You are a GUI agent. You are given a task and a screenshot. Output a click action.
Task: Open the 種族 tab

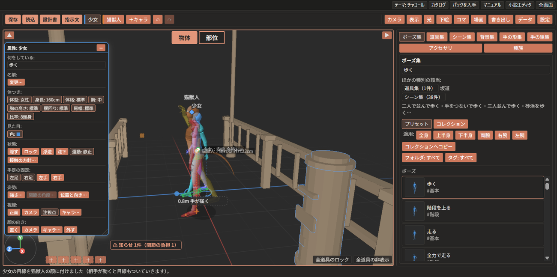tap(518, 48)
